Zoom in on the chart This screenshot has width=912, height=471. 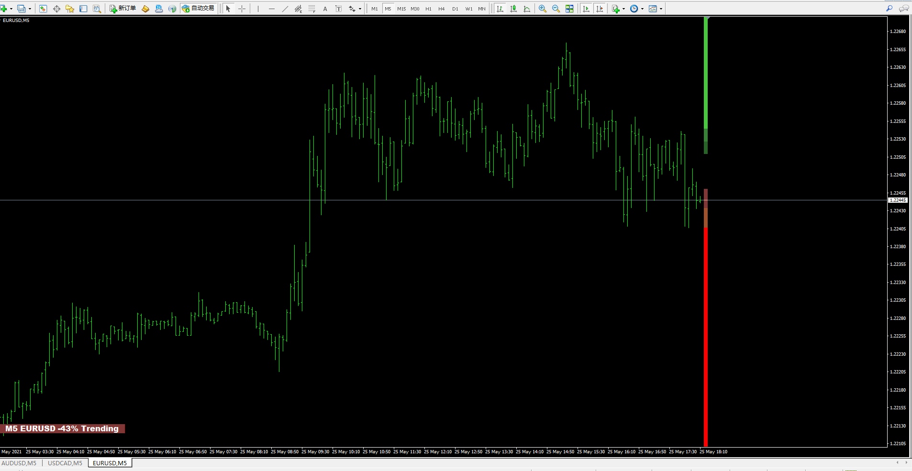pos(543,9)
